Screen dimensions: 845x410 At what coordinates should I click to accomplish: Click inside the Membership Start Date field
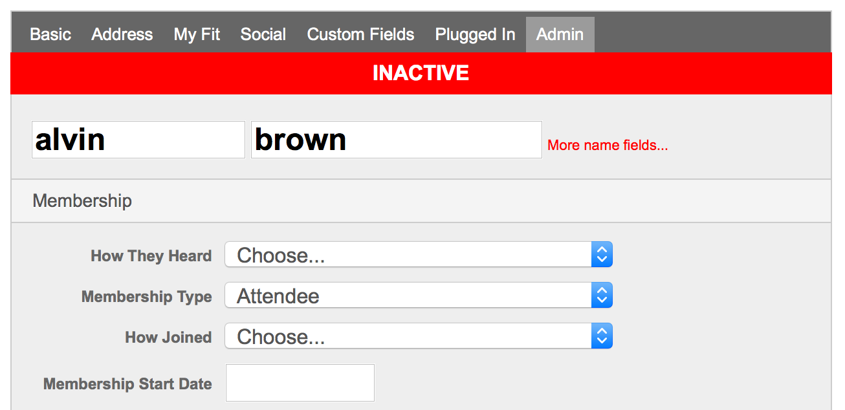coord(300,382)
